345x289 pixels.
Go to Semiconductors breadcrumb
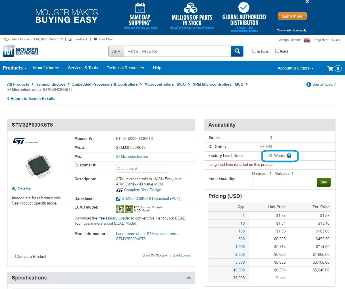tap(51, 84)
